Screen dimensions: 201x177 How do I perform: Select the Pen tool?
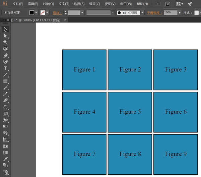(x=5, y=55)
